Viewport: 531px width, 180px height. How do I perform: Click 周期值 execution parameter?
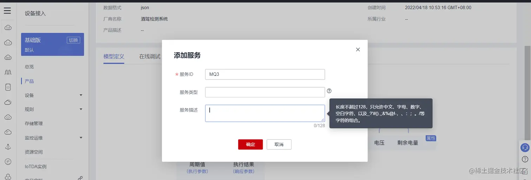pyautogui.click(x=197, y=164)
